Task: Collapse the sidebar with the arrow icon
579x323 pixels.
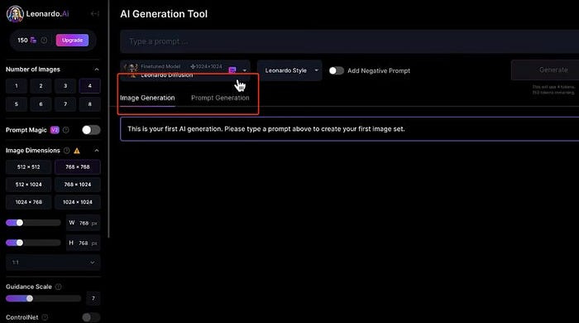Action: pos(95,14)
